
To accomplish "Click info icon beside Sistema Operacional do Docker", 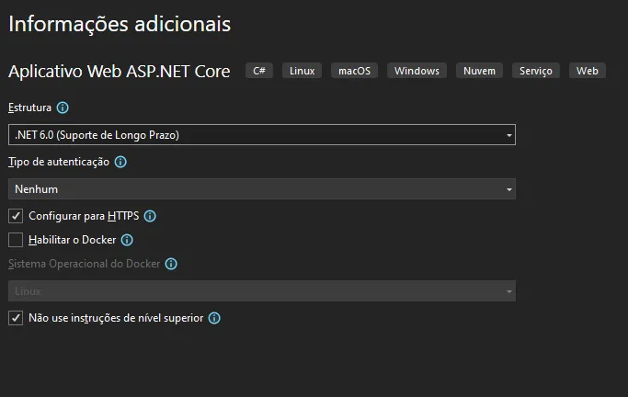I will [171, 264].
